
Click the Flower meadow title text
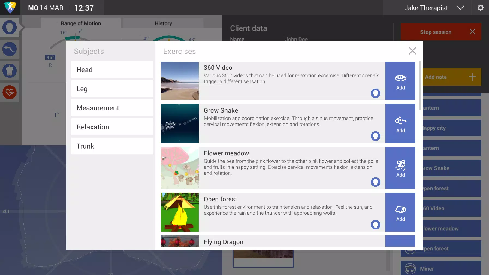point(226,153)
